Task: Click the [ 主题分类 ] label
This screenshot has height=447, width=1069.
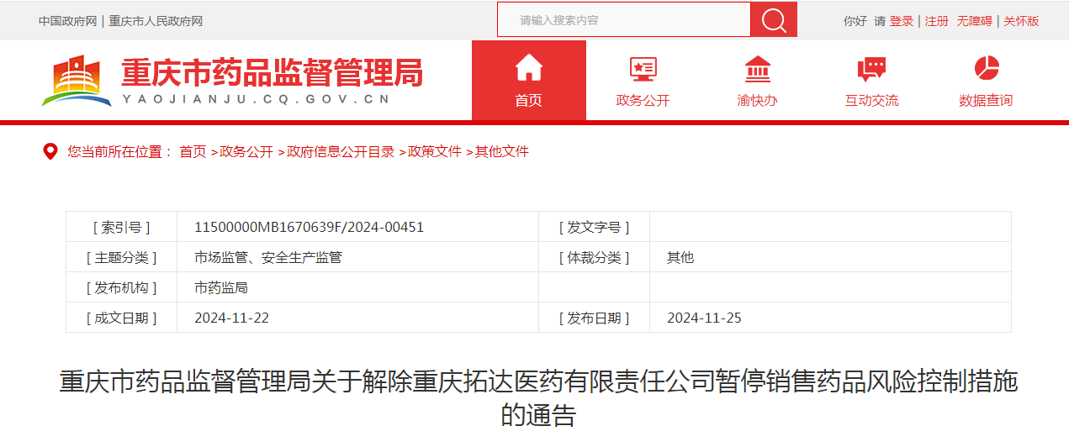Action: pos(121,258)
